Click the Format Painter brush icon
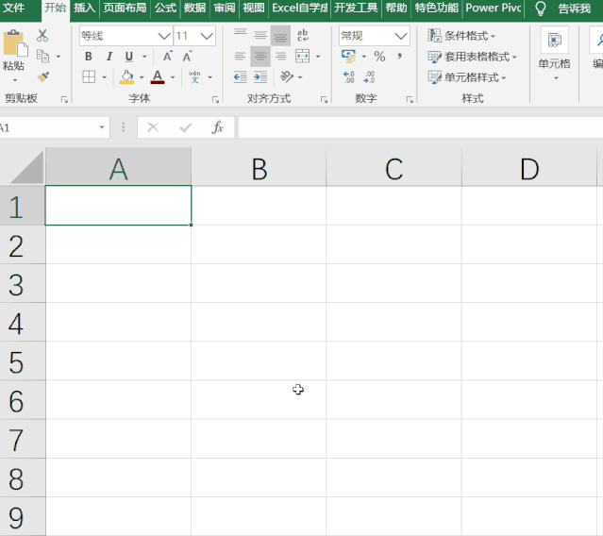Viewport: 603px width, 536px height. tap(43, 76)
